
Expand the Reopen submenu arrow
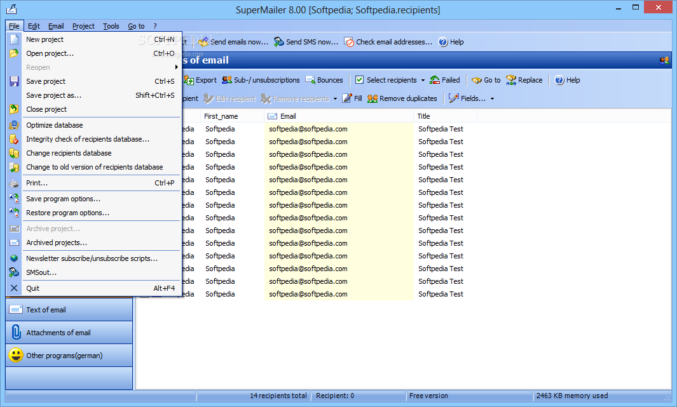pyautogui.click(x=176, y=67)
